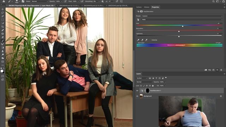The image size is (226, 127).
Task: Select the Hue/Saturation 1 layer mask thumbnail
Action: click(x=148, y=91)
